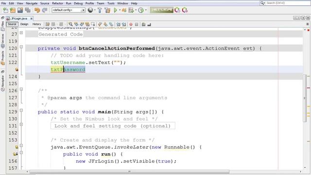Click Previous Bookmark editor icon
Screen dimensions: 311x175
pos(100,24)
